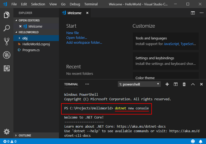The width and height of the screenshot is (206, 144).
Task: Open the Source Control view
Action: point(7,41)
